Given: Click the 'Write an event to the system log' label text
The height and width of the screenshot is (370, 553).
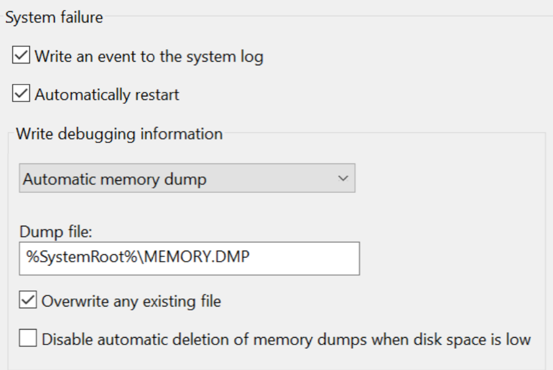Looking at the screenshot, I should 149,57.
